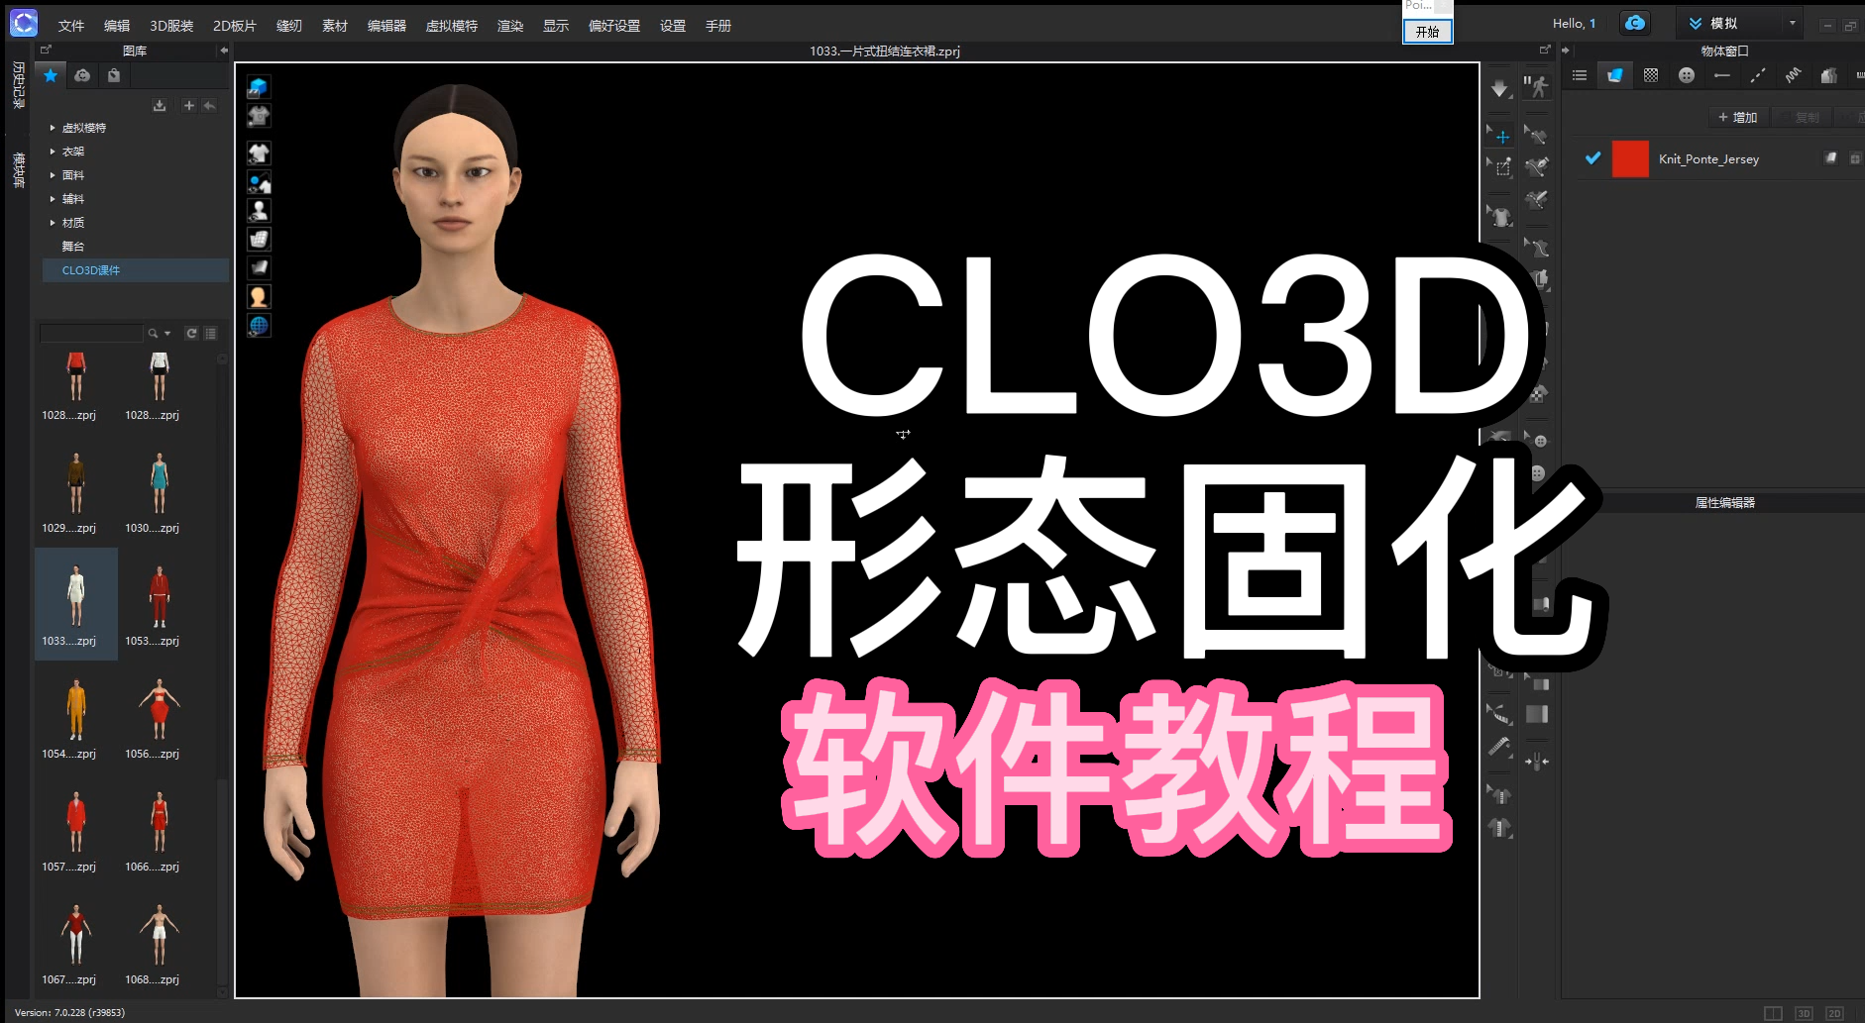
Task: Click the 增加 button to add fabric
Action: (1738, 117)
